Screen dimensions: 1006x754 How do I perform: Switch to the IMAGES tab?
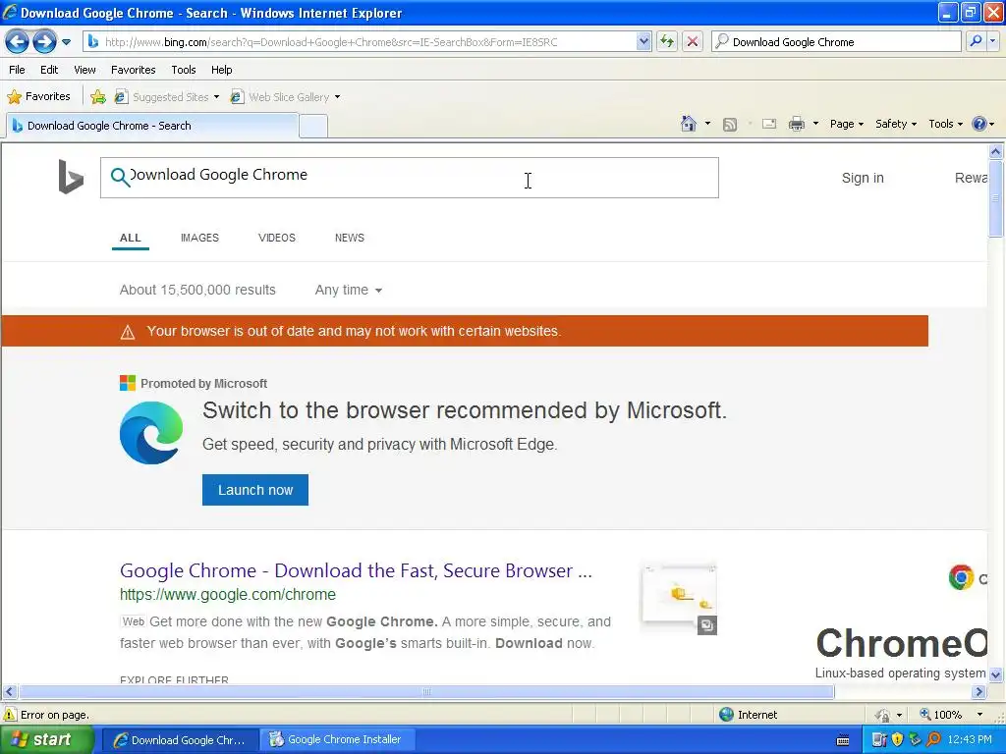point(199,238)
